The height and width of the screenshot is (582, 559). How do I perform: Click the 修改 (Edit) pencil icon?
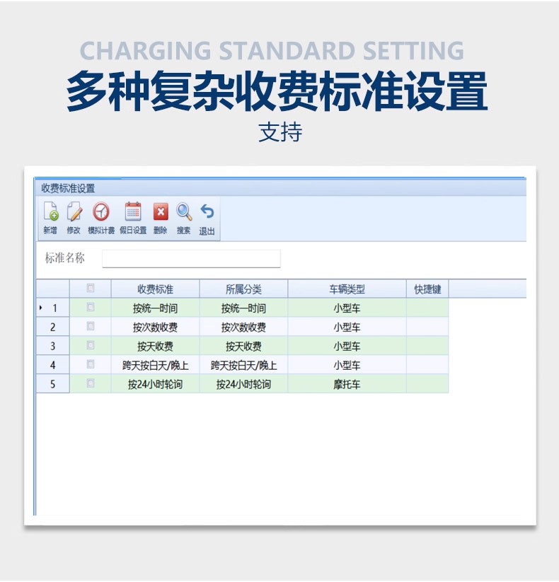coord(74,212)
